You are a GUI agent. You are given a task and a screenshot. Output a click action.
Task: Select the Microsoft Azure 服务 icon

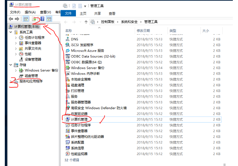tap(68, 51)
